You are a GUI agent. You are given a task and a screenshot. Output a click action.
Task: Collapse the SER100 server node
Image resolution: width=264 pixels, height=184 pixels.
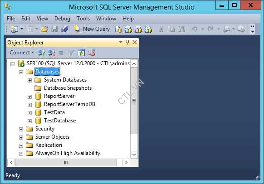(12, 64)
